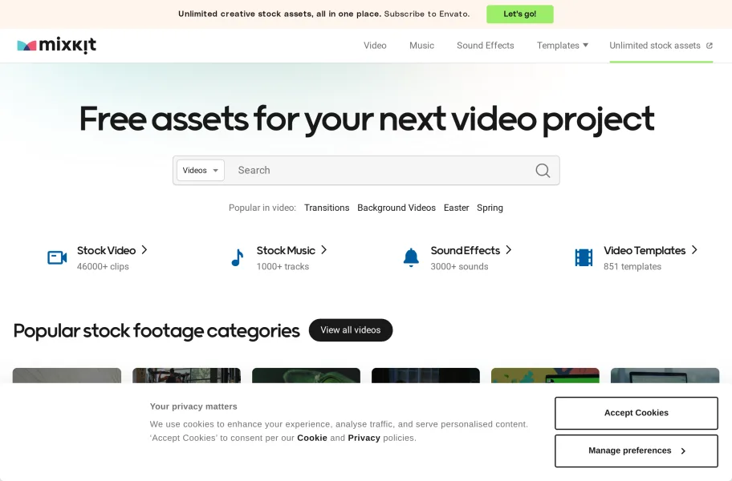Viewport: 732px width, 481px height.
Task: Open the Video navigation item
Action: coord(375,45)
